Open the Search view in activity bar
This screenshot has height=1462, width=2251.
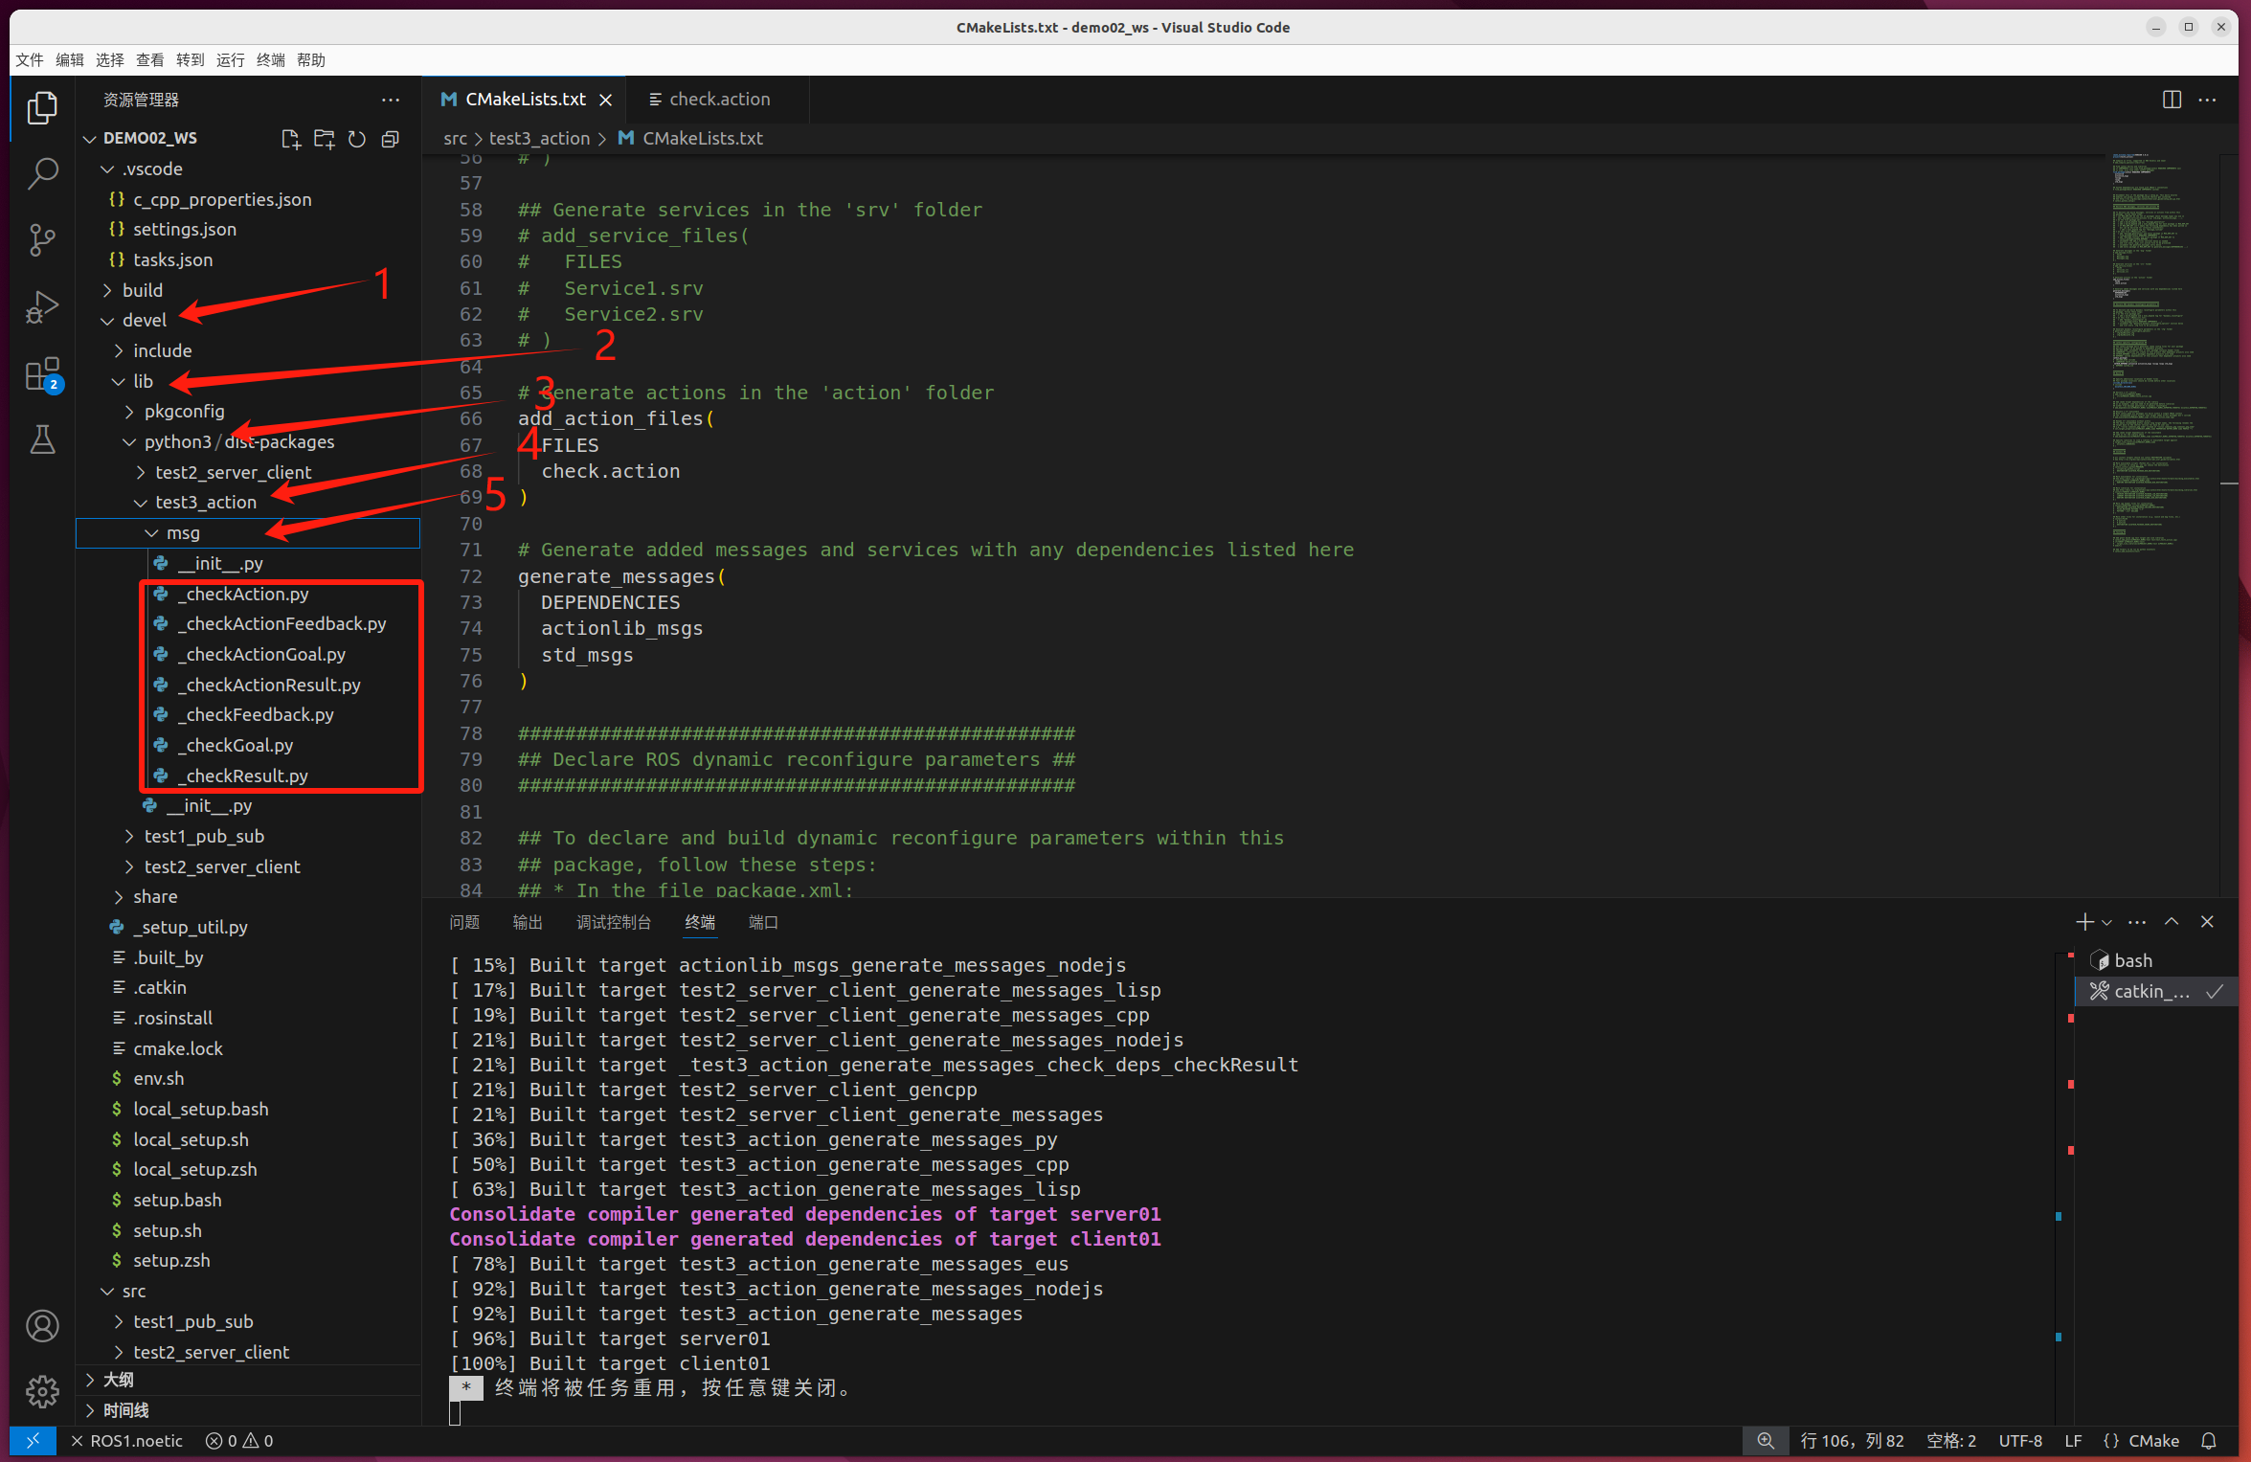click(x=42, y=173)
